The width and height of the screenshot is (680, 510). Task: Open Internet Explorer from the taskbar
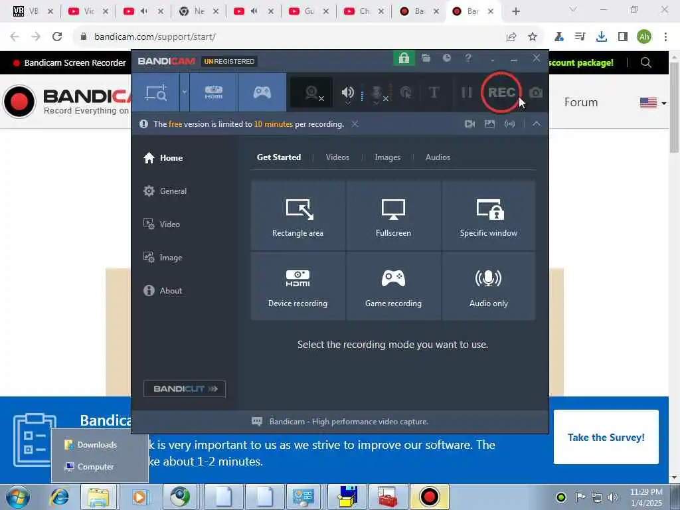(x=59, y=497)
